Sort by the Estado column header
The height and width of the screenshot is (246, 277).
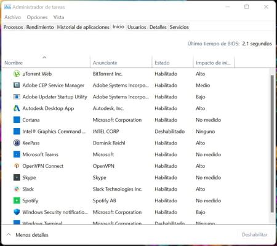172,63
